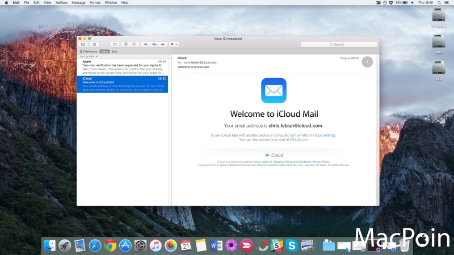Open Finder from the Dock
Viewport: 454px width, 255px height.
(49, 246)
